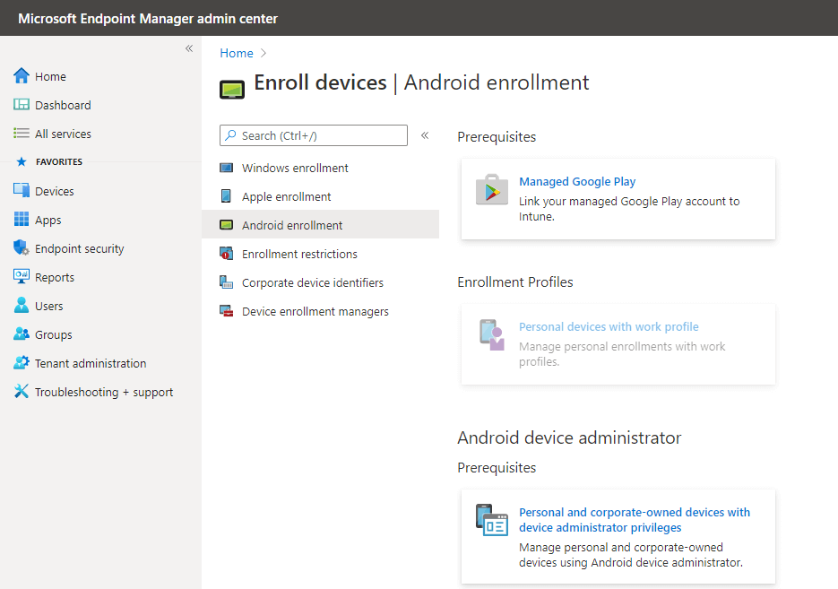Click 'Link your managed Google Play account' description

tap(629, 209)
